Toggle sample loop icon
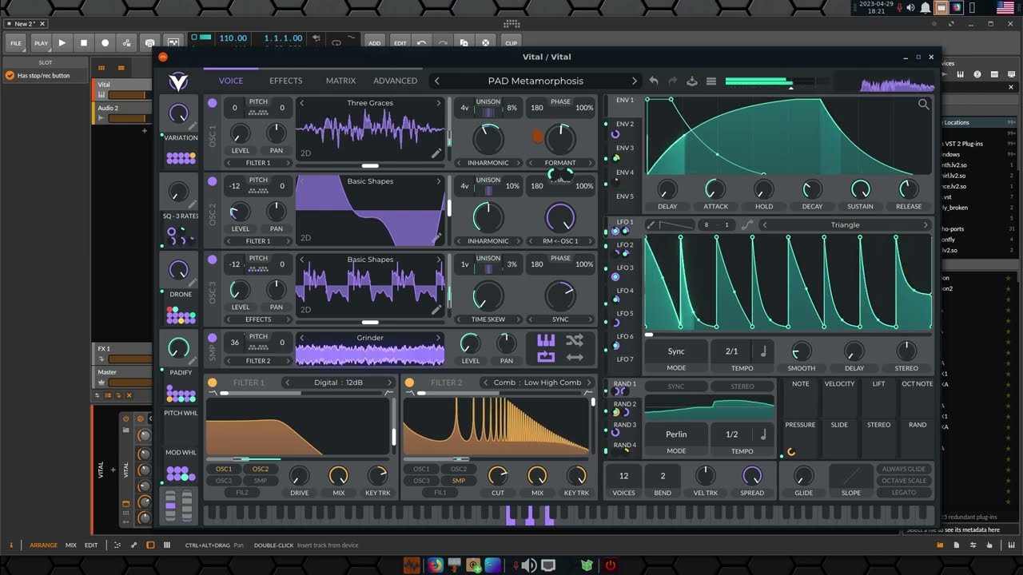This screenshot has height=575, width=1023. click(x=546, y=357)
